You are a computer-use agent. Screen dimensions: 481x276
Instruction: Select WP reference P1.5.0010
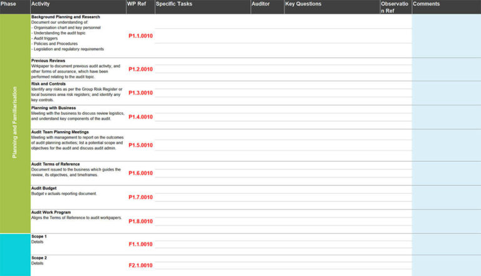click(140, 145)
